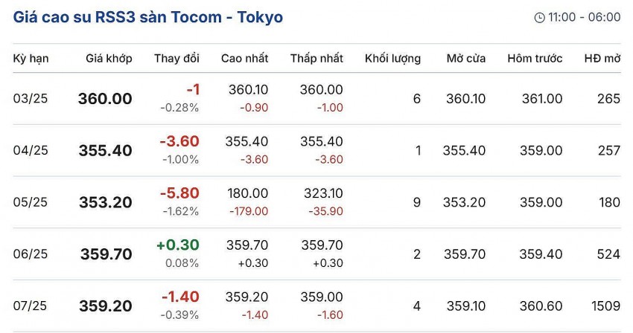
Task: Click the +0.30 green change value
Action: [177, 245]
